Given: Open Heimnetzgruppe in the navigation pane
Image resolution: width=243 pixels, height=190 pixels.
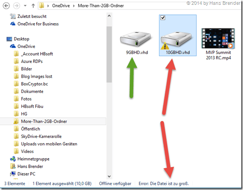Looking at the screenshot, I should click(x=33, y=159).
